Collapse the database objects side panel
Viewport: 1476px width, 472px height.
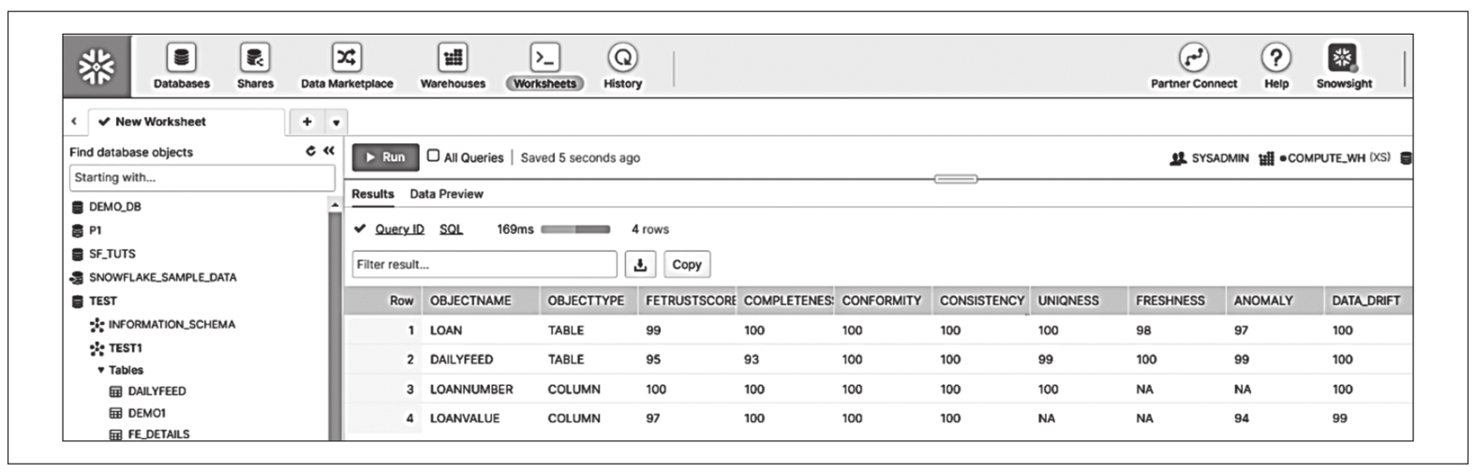(328, 151)
